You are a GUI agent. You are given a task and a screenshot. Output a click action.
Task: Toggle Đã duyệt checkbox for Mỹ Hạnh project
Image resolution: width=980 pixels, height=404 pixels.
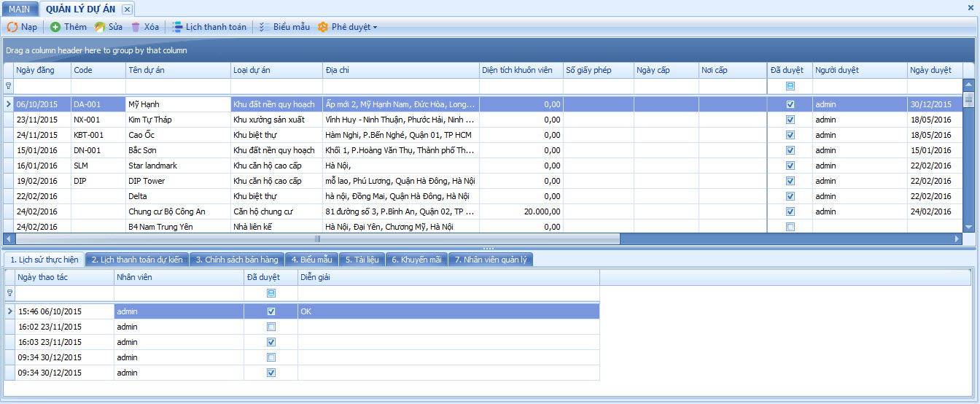(x=790, y=104)
